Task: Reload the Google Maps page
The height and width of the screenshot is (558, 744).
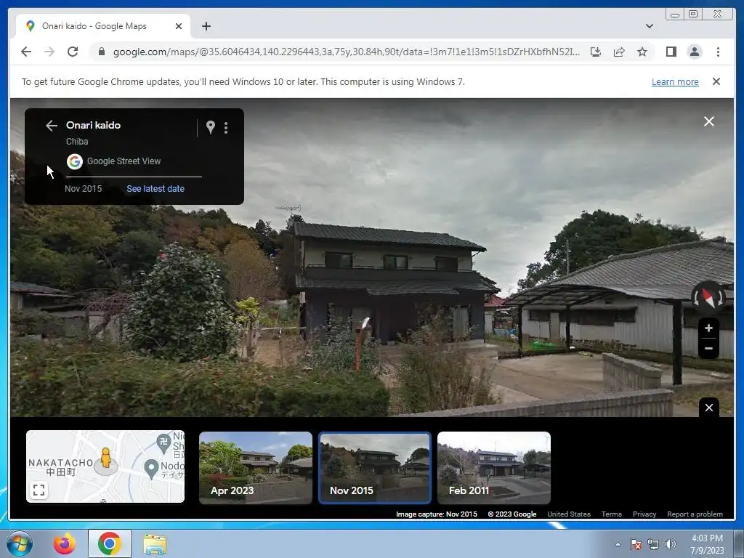Action: (73, 52)
